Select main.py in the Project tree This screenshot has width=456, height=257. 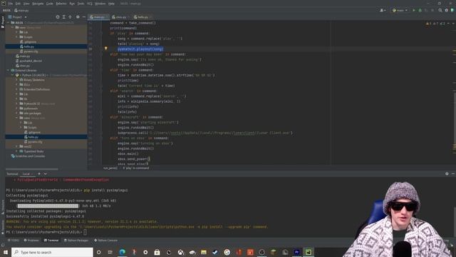point(23,56)
